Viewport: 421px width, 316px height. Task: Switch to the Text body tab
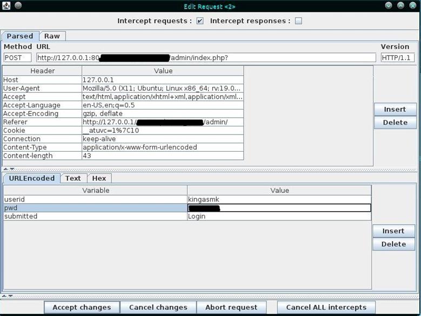[73, 178]
